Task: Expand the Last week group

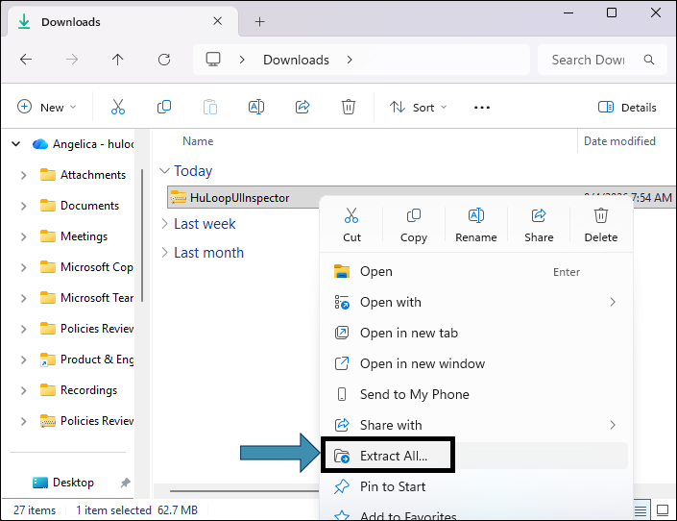Action: (x=164, y=224)
